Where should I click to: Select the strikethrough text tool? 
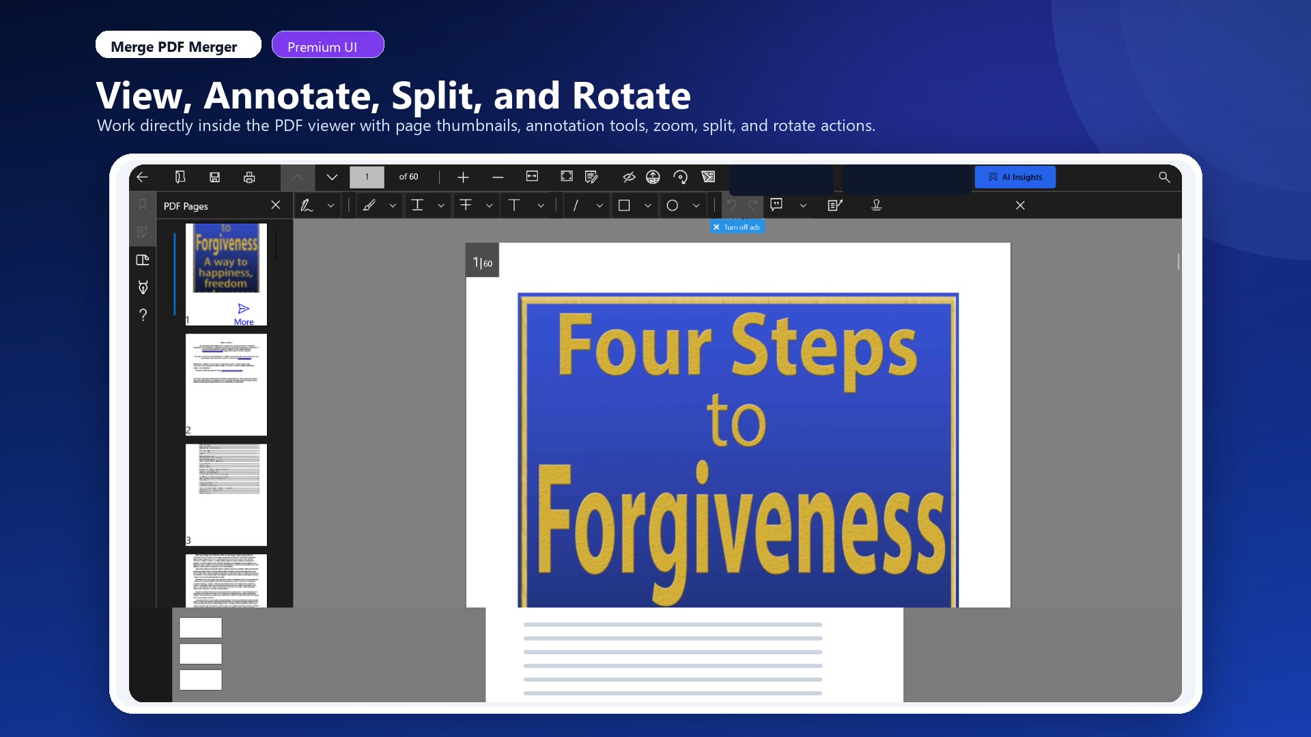pos(466,205)
